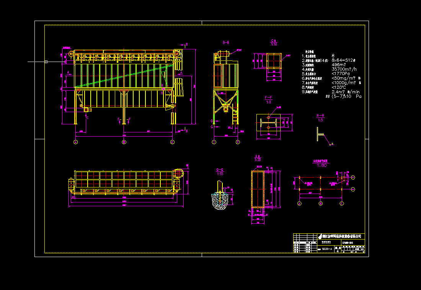Viewport: 421px width, 290px height.
Task: Click the <120℃ temperature value
Action: coord(339,87)
